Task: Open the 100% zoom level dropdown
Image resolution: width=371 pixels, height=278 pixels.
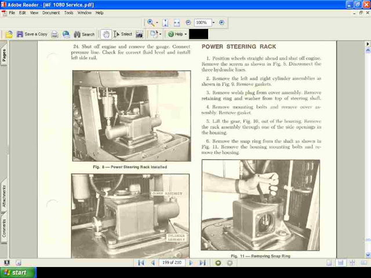Action: [213, 23]
